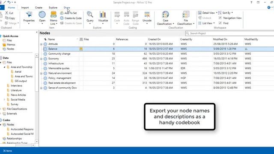Viewport: 274px width, 154px height.
Task: Click the Help question mark icon
Action: 251,3
